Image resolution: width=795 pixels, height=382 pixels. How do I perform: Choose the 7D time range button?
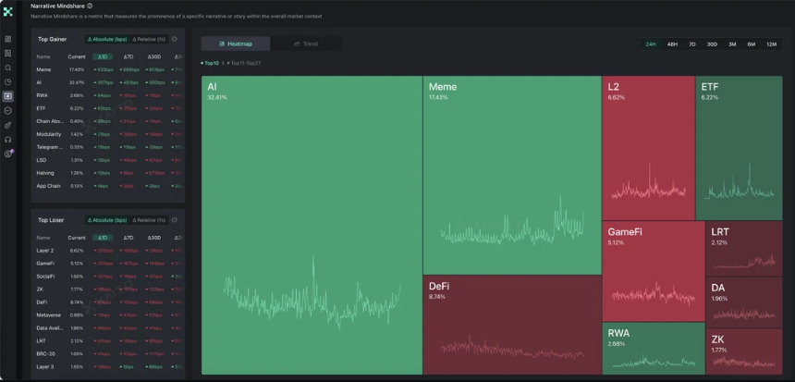coord(692,44)
